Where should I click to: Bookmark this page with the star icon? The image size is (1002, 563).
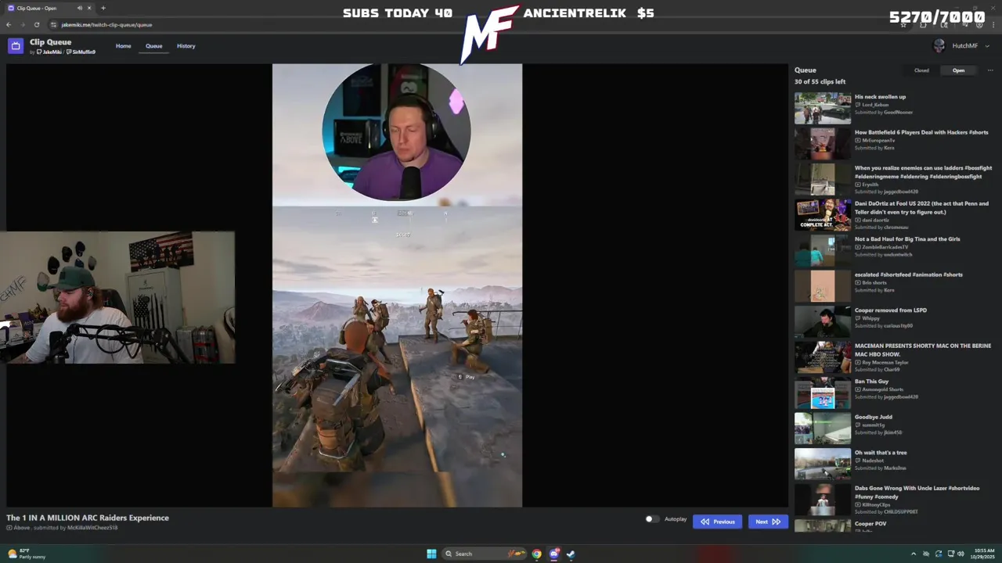[904, 24]
